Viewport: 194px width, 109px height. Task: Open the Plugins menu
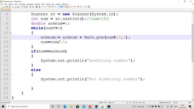[58, 4]
